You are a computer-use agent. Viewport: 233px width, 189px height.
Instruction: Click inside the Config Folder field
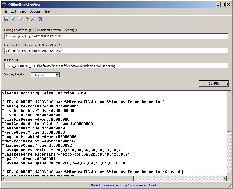point(116,36)
